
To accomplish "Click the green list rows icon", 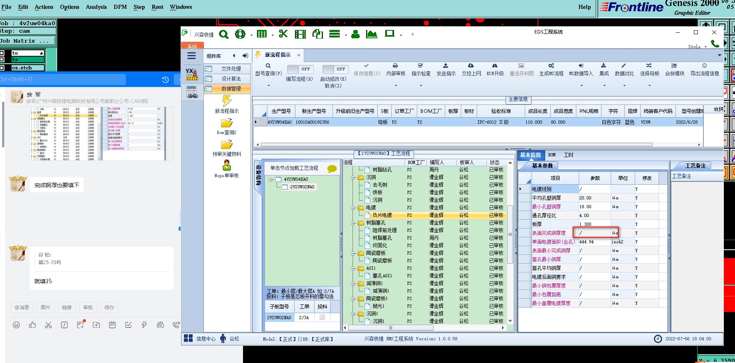I will (x=335, y=34).
